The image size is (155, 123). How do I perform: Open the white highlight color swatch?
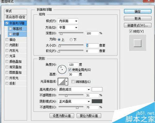tap(97, 89)
